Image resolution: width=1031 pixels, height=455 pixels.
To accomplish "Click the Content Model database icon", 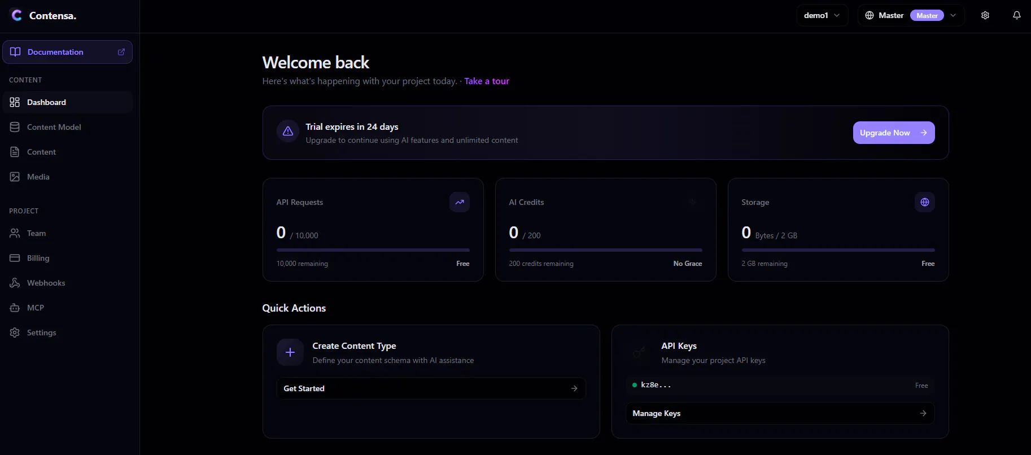I will [15, 127].
